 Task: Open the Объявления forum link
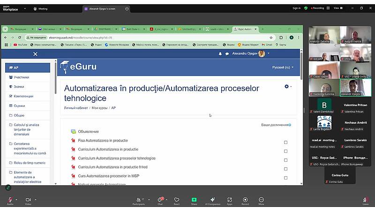coord(88,132)
